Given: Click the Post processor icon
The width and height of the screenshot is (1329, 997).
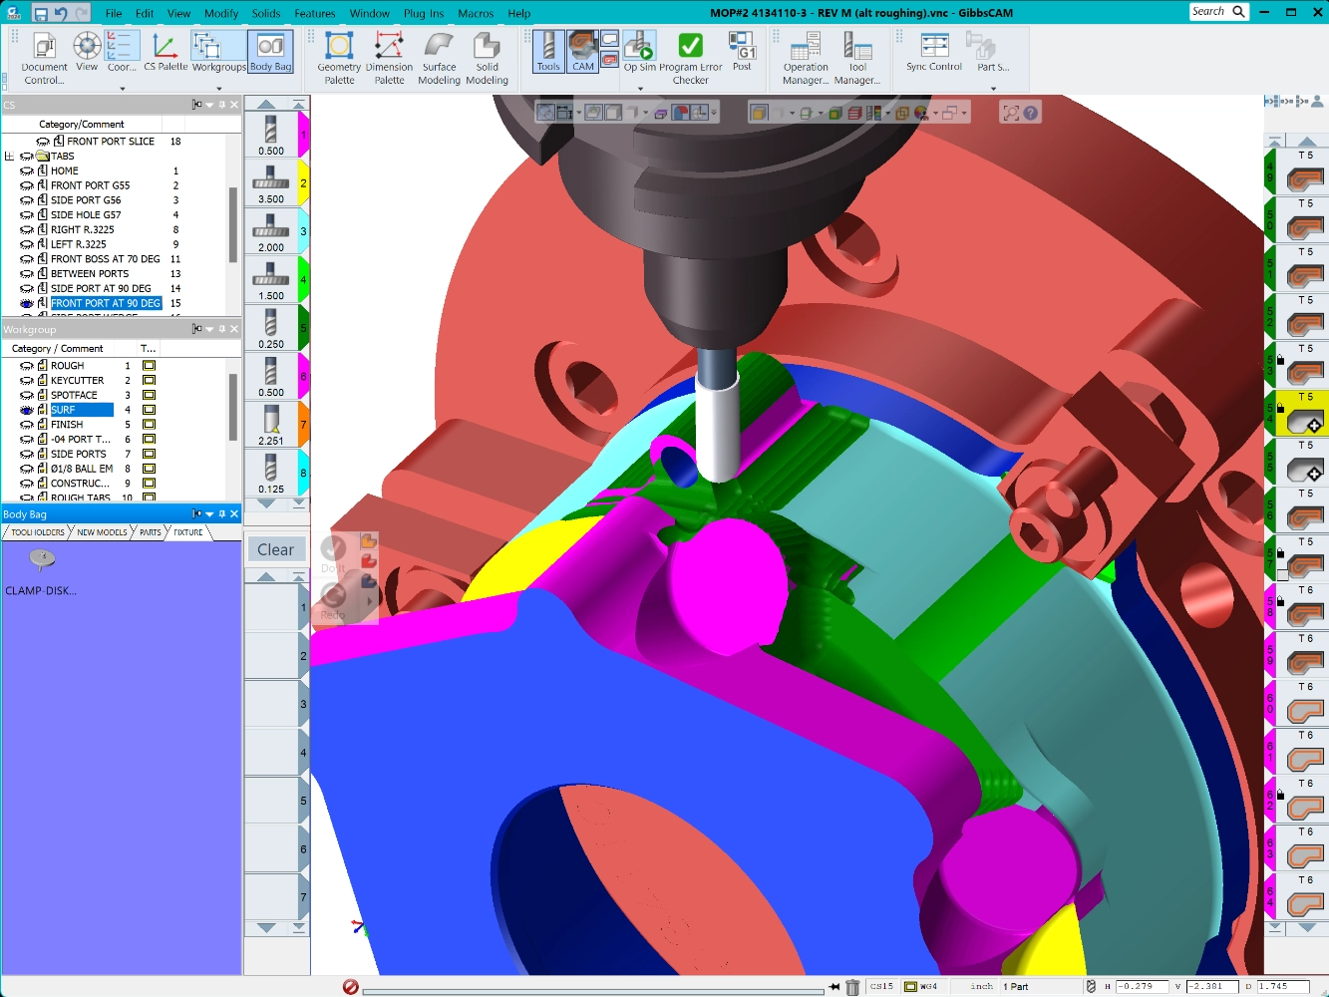Looking at the screenshot, I should [742, 51].
